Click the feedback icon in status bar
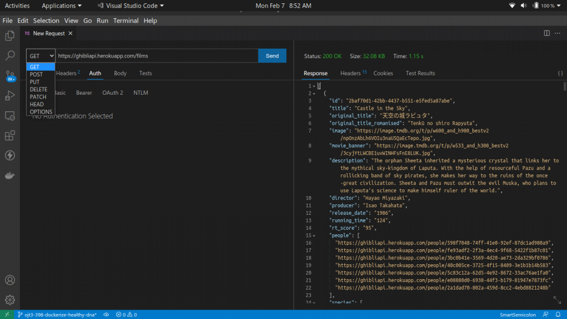 coord(545,315)
